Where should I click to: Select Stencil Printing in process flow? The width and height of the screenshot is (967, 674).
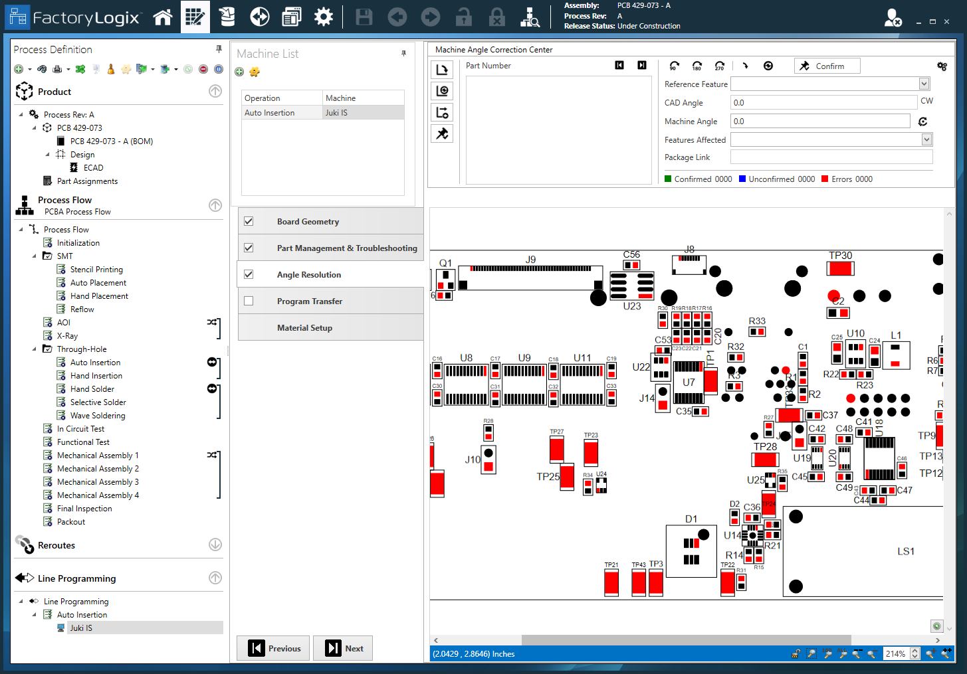(96, 269)
